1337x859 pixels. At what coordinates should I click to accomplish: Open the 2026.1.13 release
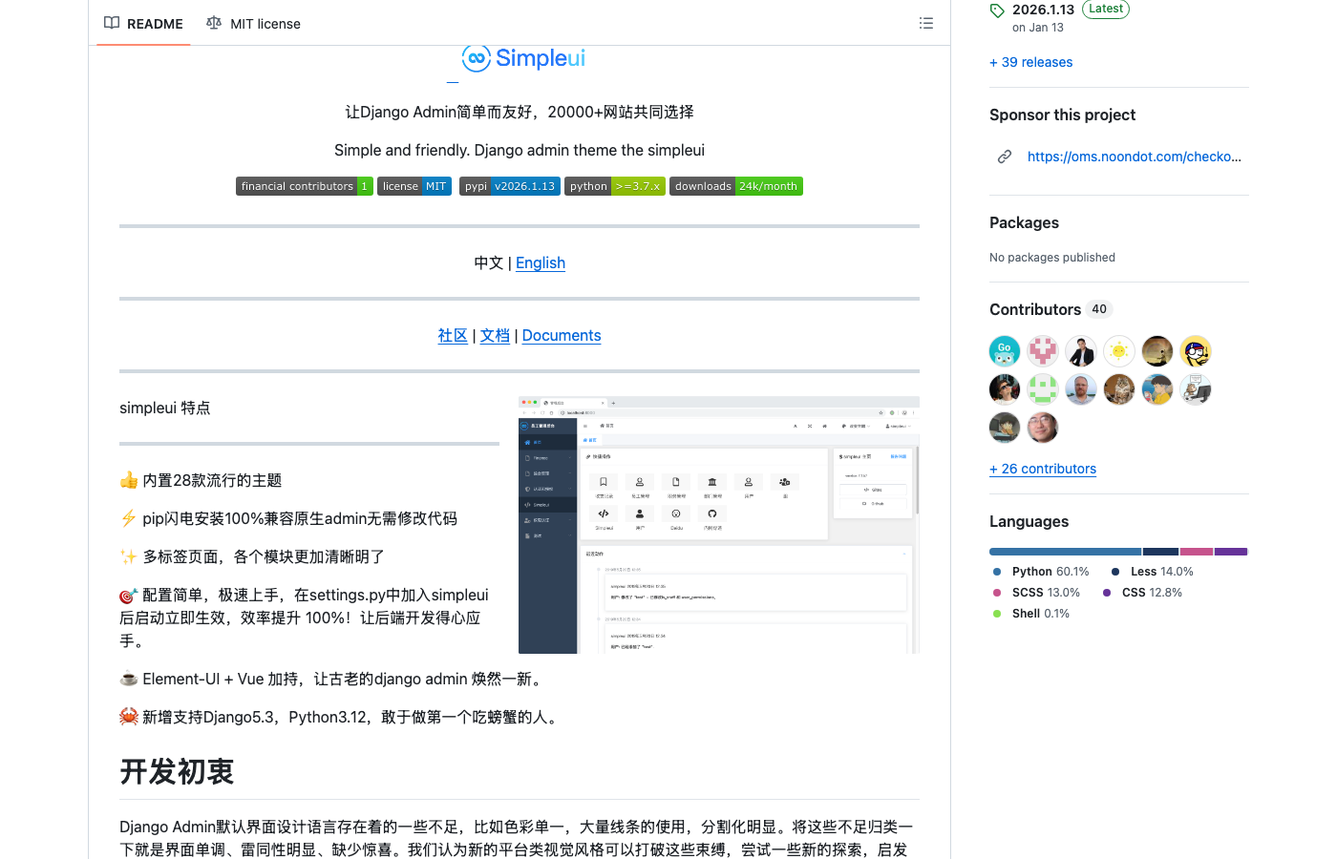point(1043,10)
